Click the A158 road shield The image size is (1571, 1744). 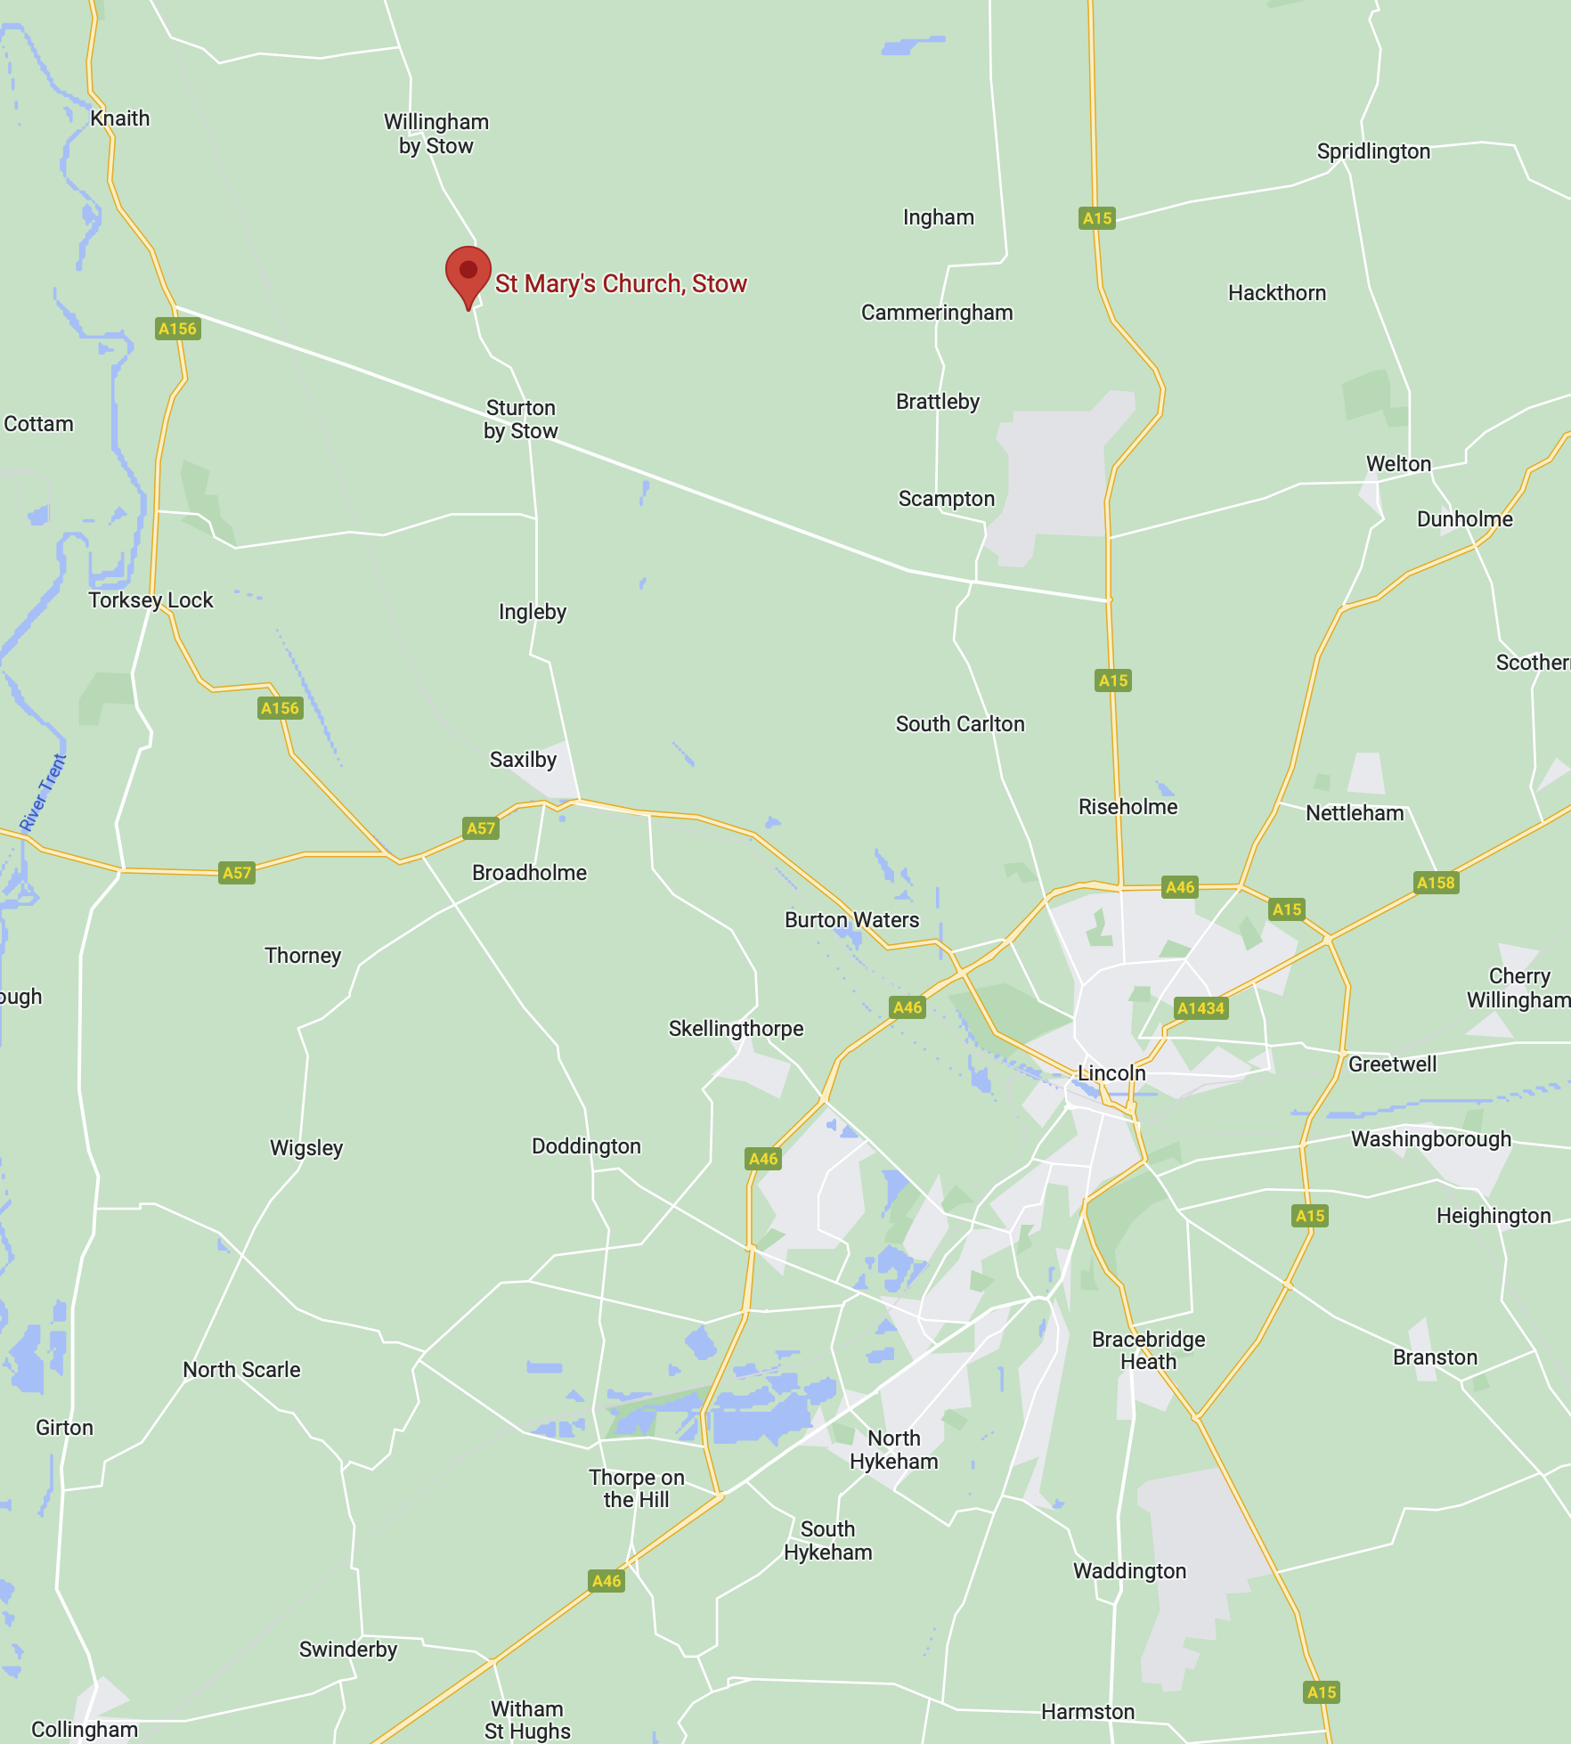tap(1436, 882)
